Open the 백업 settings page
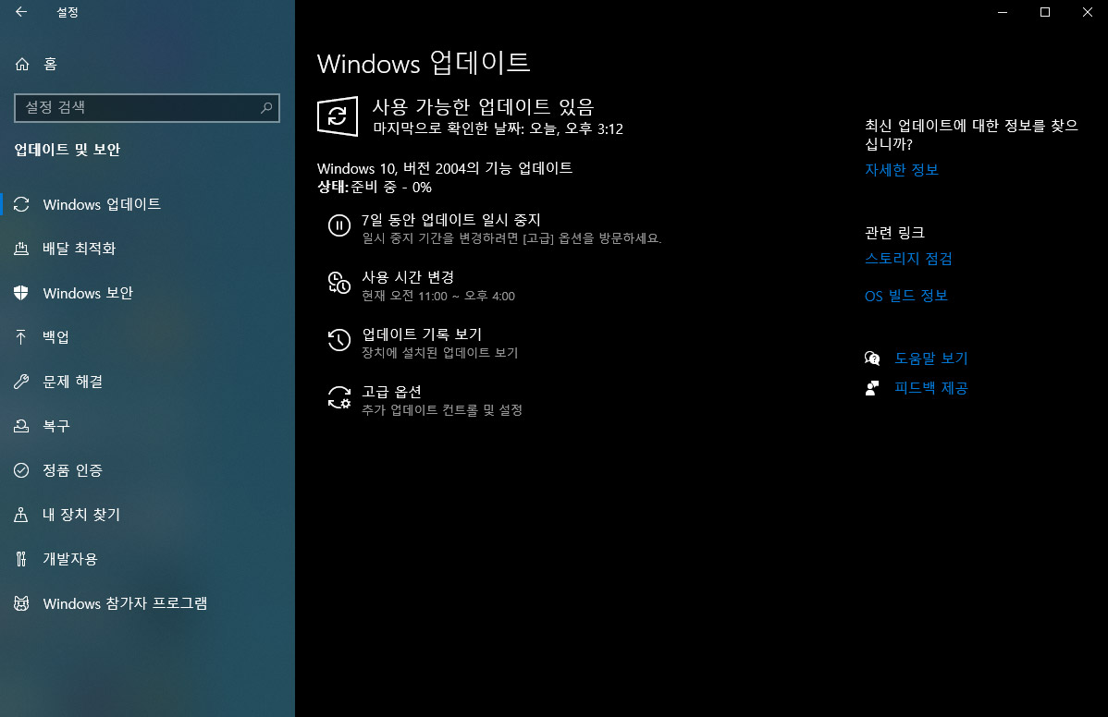Viewport: 1108px width, 717px height. (147, 337)
